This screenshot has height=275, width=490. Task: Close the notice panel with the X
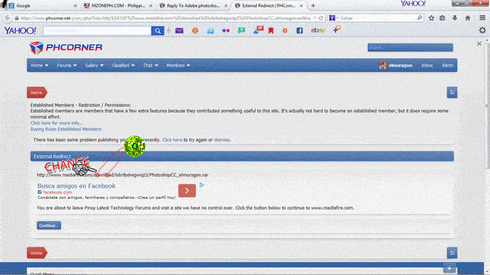pos(479,44)
